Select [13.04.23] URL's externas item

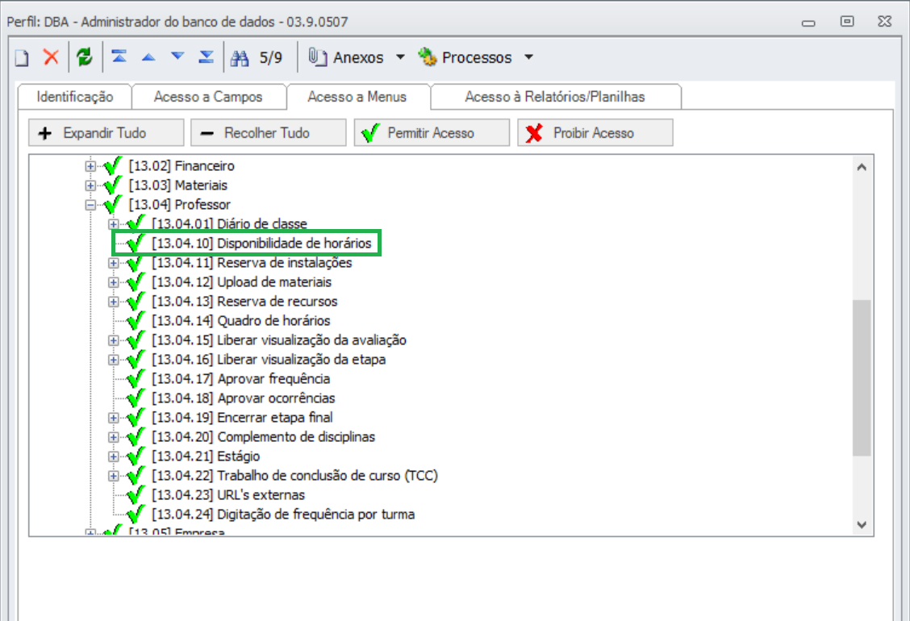point(228,495)
